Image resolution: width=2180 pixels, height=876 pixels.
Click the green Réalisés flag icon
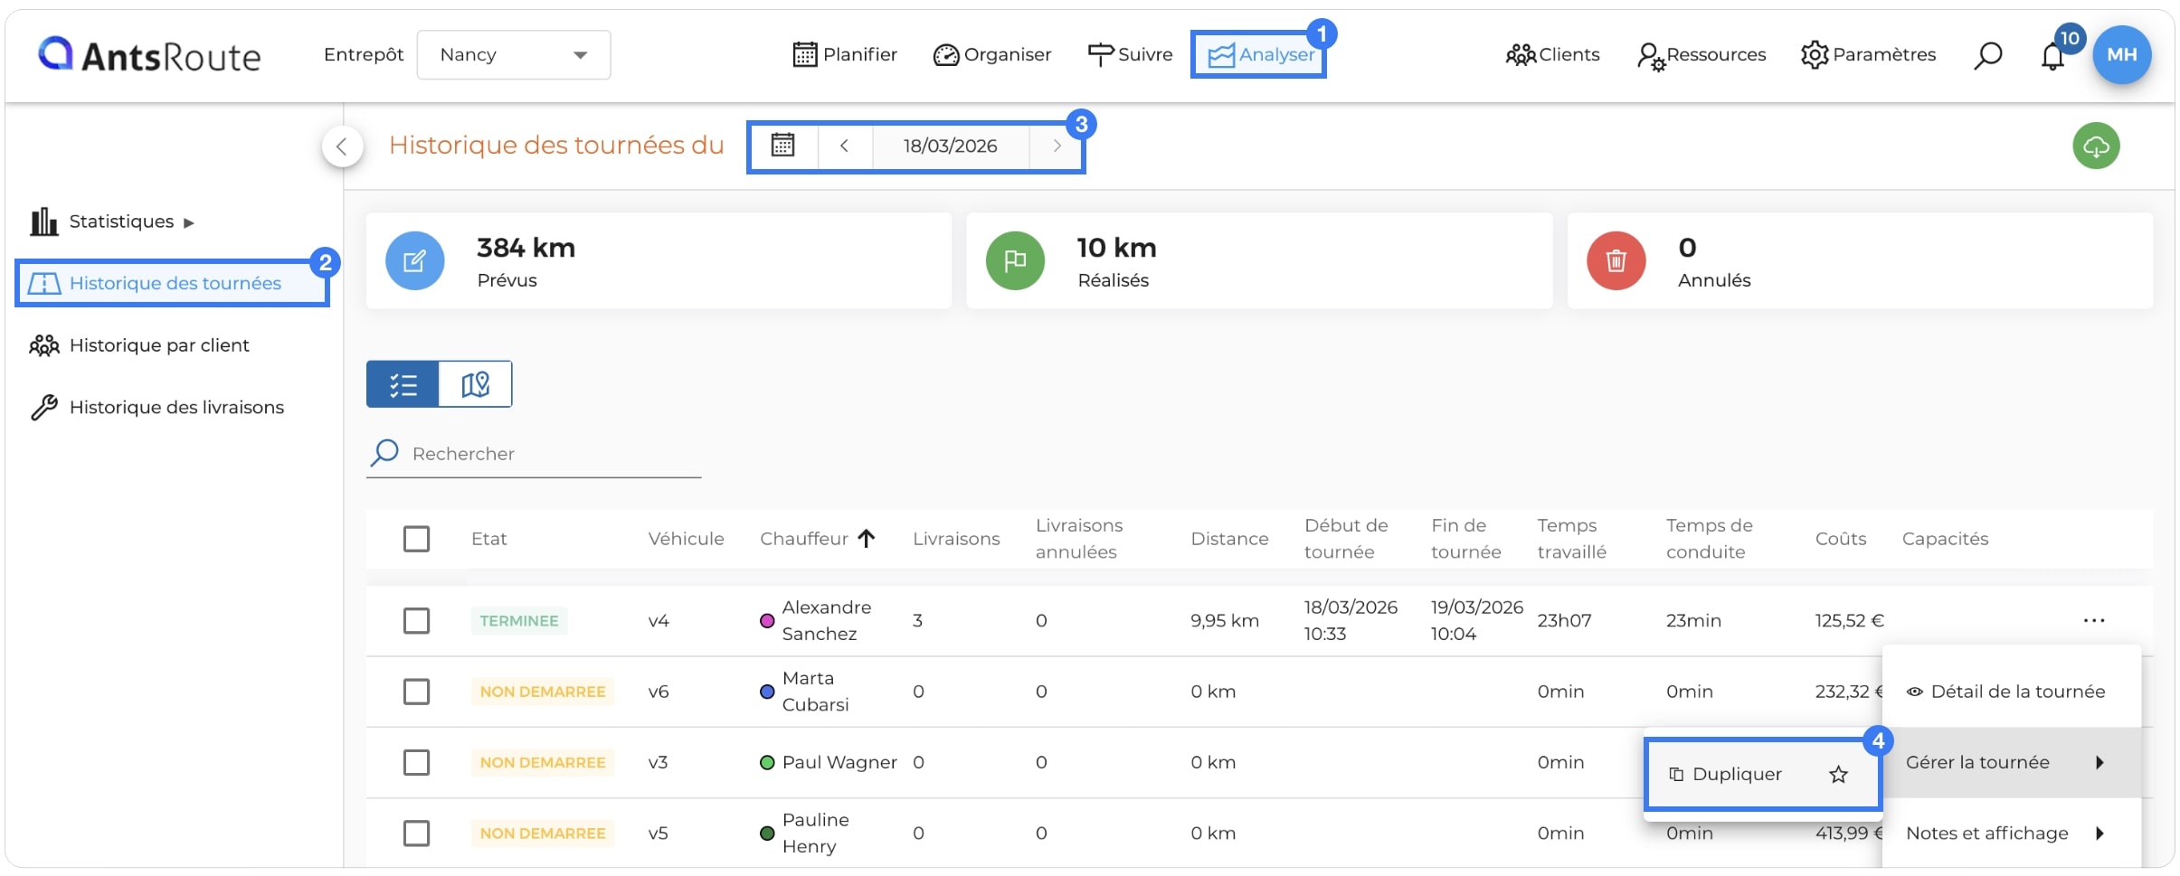[x=1015, y=261]
